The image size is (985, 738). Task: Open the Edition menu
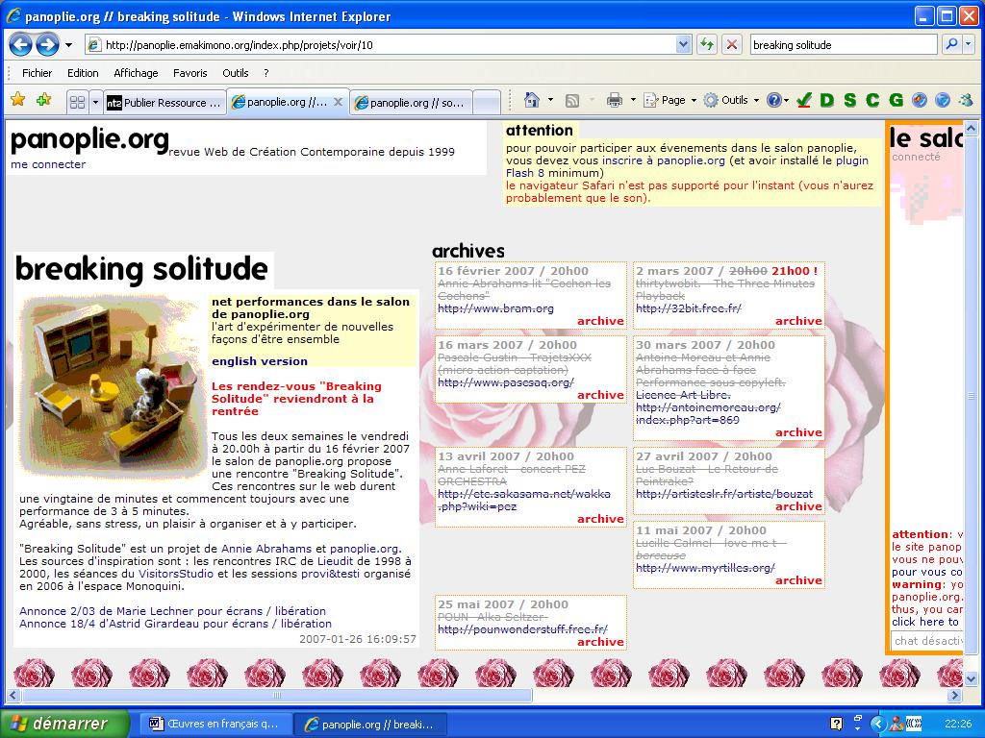coord(83,73)
